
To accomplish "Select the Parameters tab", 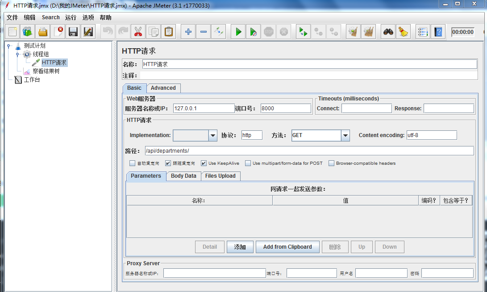I will pos(146,176).
